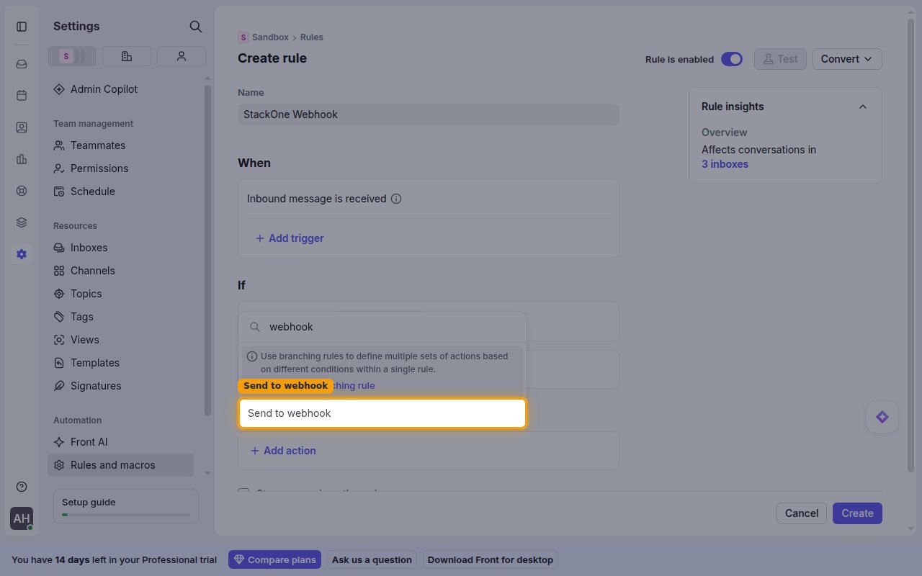Open Front AI settings
This screenshot has width=922, height=576.
pyautogui.click(x=120, y=442)
